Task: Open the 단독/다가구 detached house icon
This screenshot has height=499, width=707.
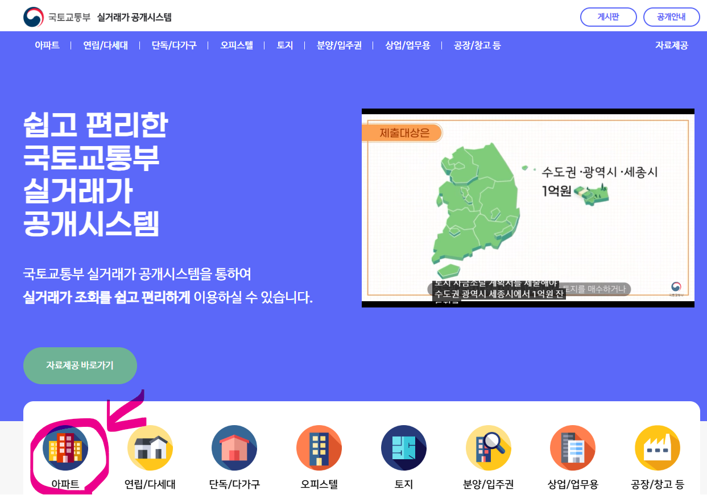Action: coord(234,448)
